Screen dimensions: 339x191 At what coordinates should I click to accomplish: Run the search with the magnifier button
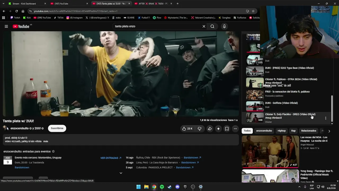(x=212, y=26)
